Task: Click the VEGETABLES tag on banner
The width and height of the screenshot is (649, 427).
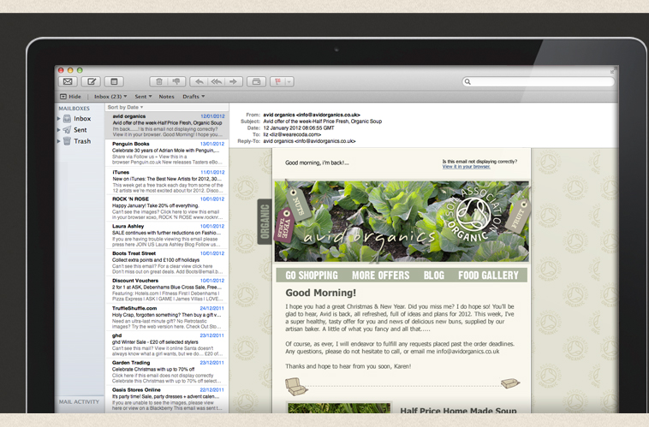Action: click(285, 226)
